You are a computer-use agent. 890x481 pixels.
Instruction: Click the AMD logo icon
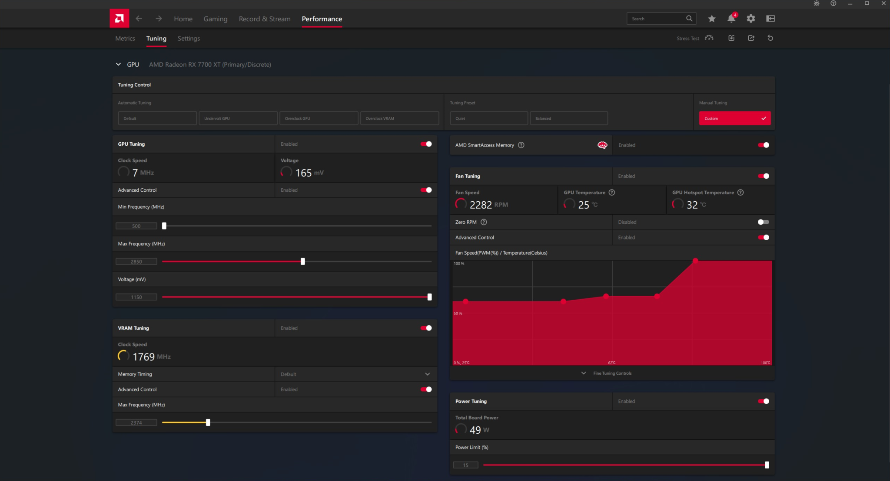pos(119,18)
